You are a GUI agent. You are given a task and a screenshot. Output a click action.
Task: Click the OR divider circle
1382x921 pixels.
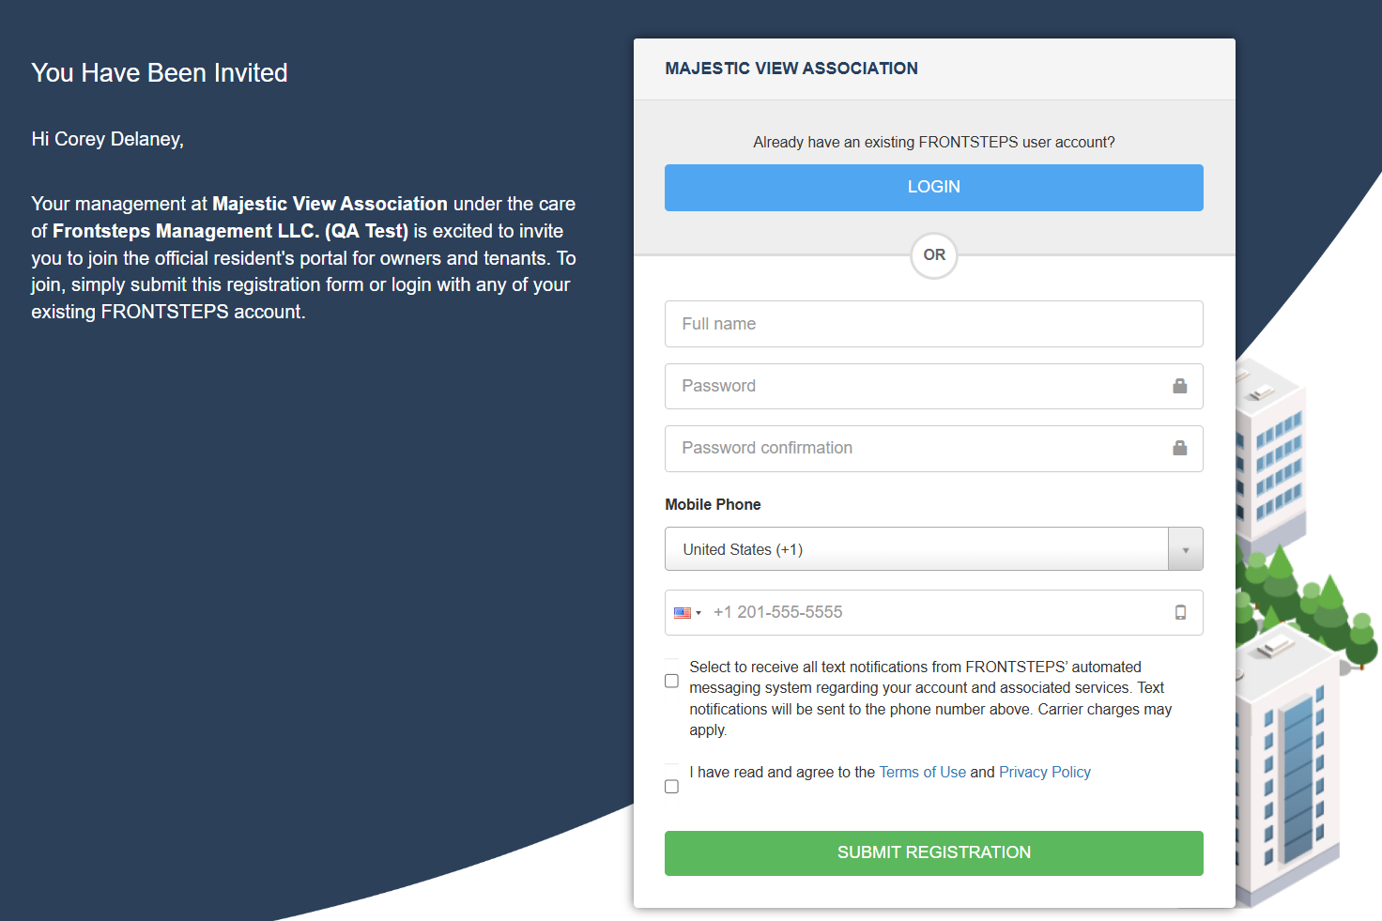coord(934,255)
